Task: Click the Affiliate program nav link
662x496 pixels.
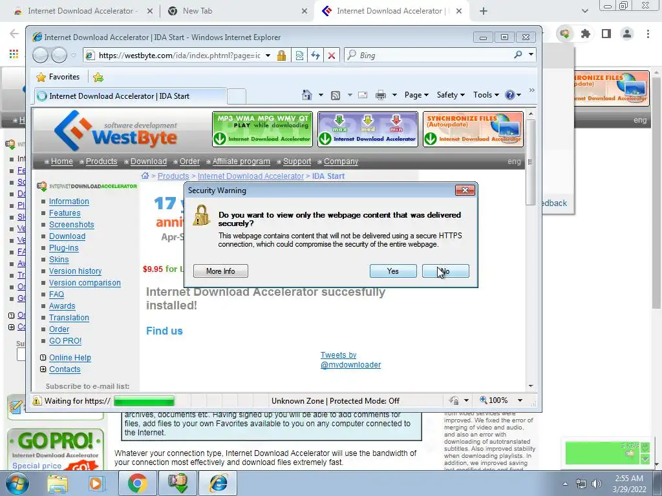Action: (x=241, y=161)
